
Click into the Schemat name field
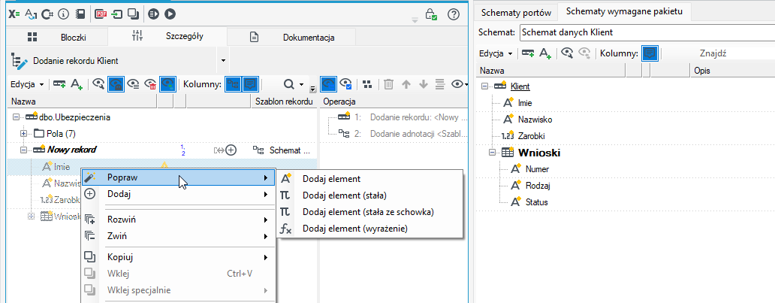(647, 32)
